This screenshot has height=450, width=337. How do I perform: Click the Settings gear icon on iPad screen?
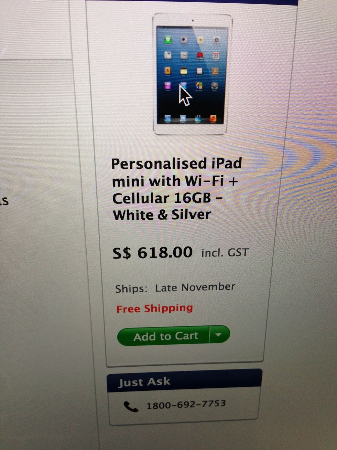pos(215,86)
